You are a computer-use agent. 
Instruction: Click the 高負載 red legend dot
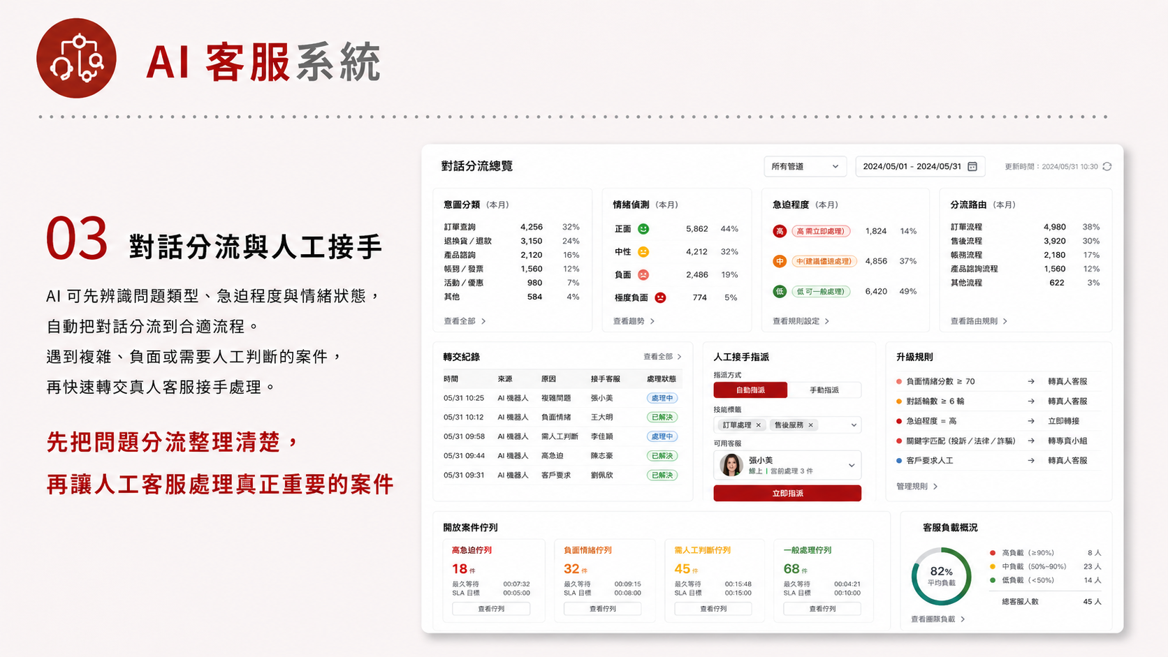coord(993,553)
